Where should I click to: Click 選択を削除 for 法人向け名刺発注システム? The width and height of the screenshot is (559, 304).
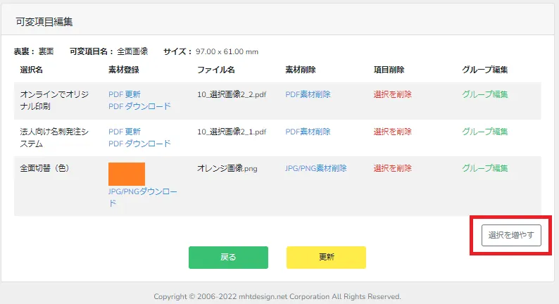click(392, 132)
